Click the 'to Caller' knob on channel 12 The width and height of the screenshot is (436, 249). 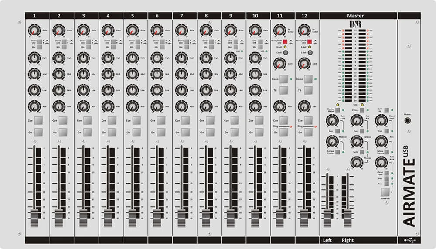coord(303,31)
